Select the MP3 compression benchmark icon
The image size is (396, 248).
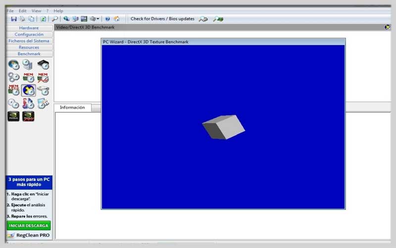coord(28,103)
